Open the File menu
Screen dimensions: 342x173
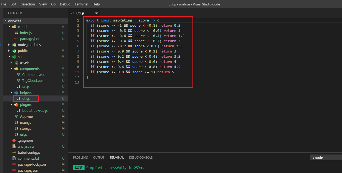(4, 4)
